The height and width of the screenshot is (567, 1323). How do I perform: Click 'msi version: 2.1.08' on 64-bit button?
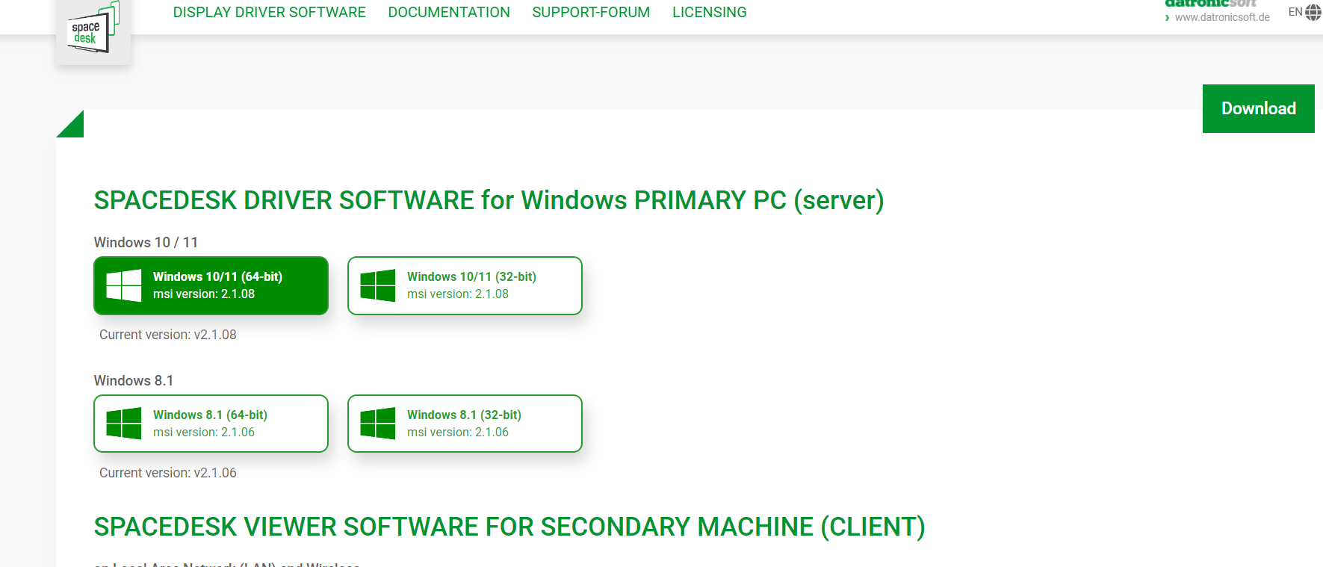204,294
